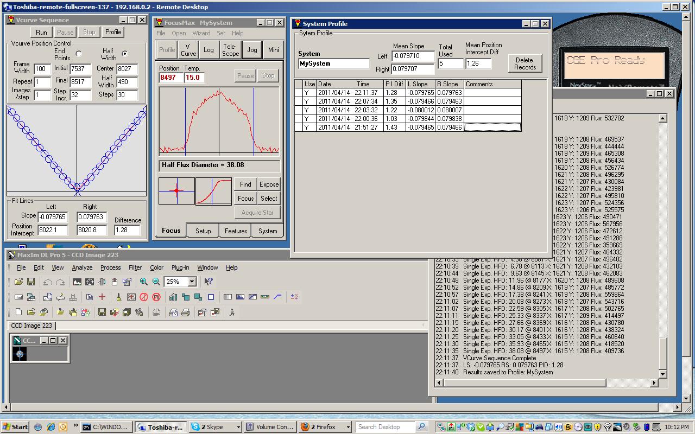Select CCD Image 223 document tab
Viewport: 695px width, 434px height.
coord(32,325)
